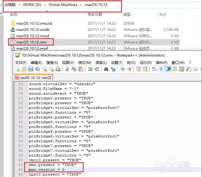Open the 文件(F) menu

[x=21, y=63]
